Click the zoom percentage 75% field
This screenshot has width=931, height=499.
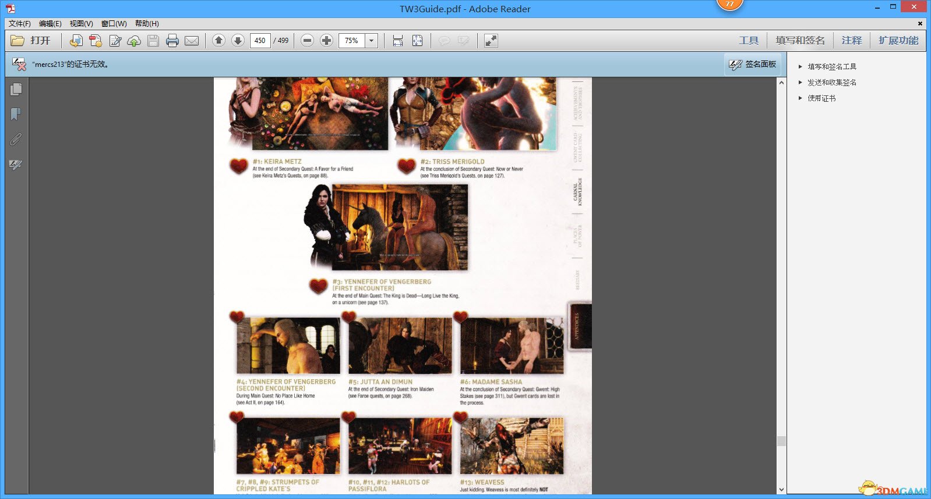352,41
